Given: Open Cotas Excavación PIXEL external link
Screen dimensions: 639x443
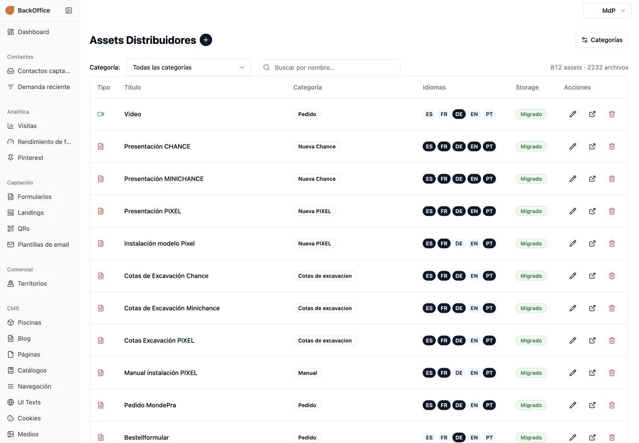Looking at the screenshot, I should 592,341.
